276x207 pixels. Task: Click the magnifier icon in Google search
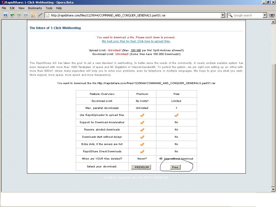pyautogui.click(x=230, y=15)
